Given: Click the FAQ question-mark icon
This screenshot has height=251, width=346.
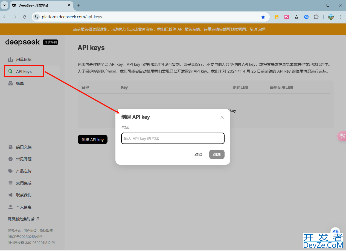Looking at the screenshot, I should pyautogui.click(x=10, y=159).
